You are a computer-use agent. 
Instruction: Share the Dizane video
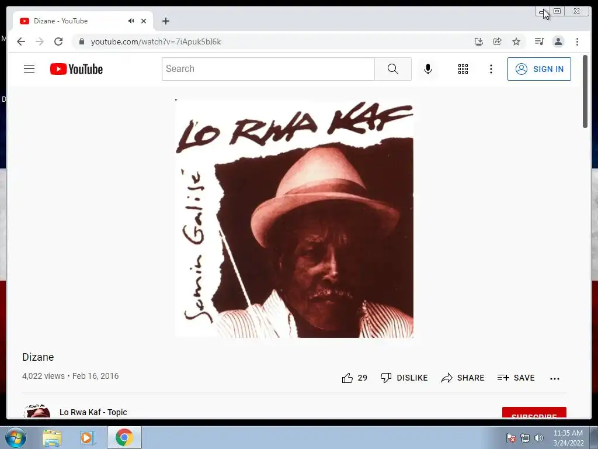463,378
